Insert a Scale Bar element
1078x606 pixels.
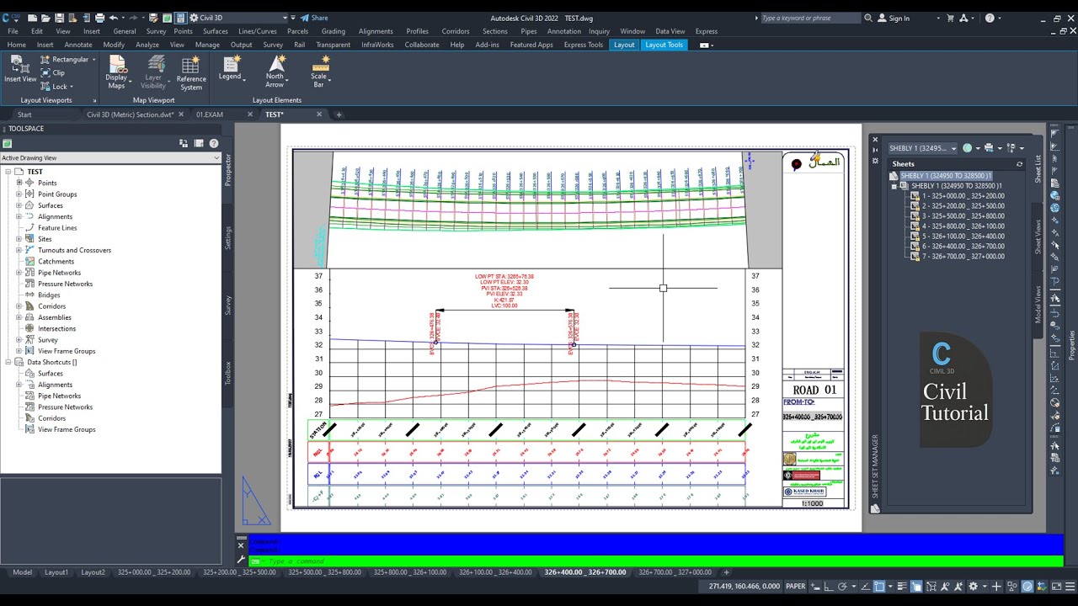coord(319,72)
